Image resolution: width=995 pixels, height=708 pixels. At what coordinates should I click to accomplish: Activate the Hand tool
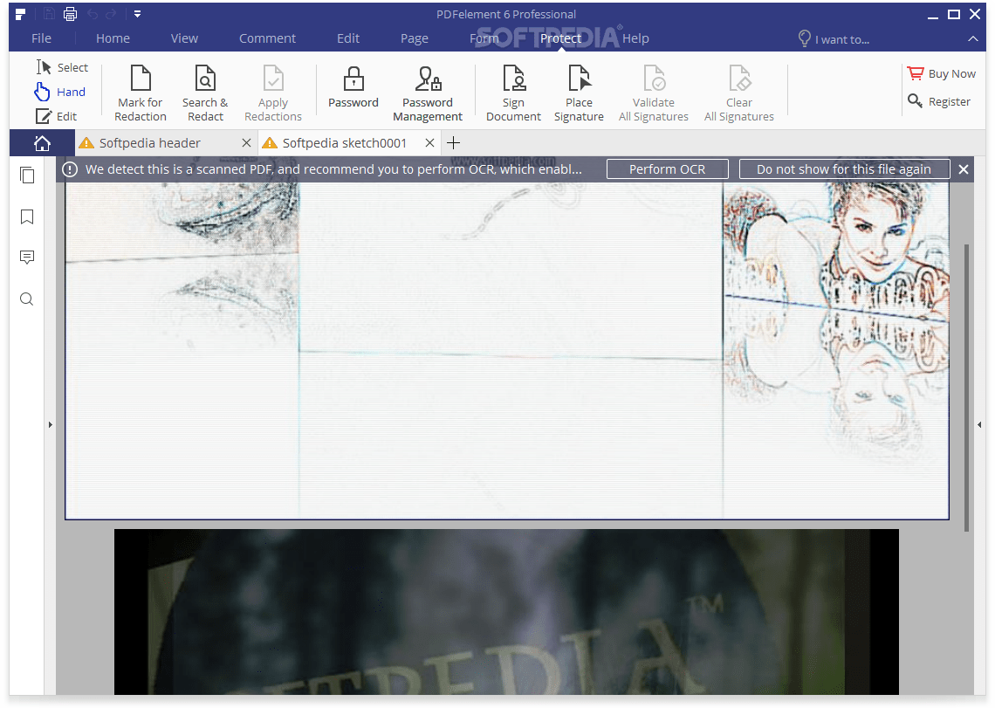click(x=59, y=92)
